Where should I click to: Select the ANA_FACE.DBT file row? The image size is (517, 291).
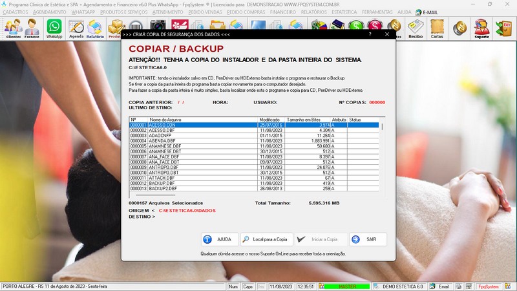tap(254, 162)
